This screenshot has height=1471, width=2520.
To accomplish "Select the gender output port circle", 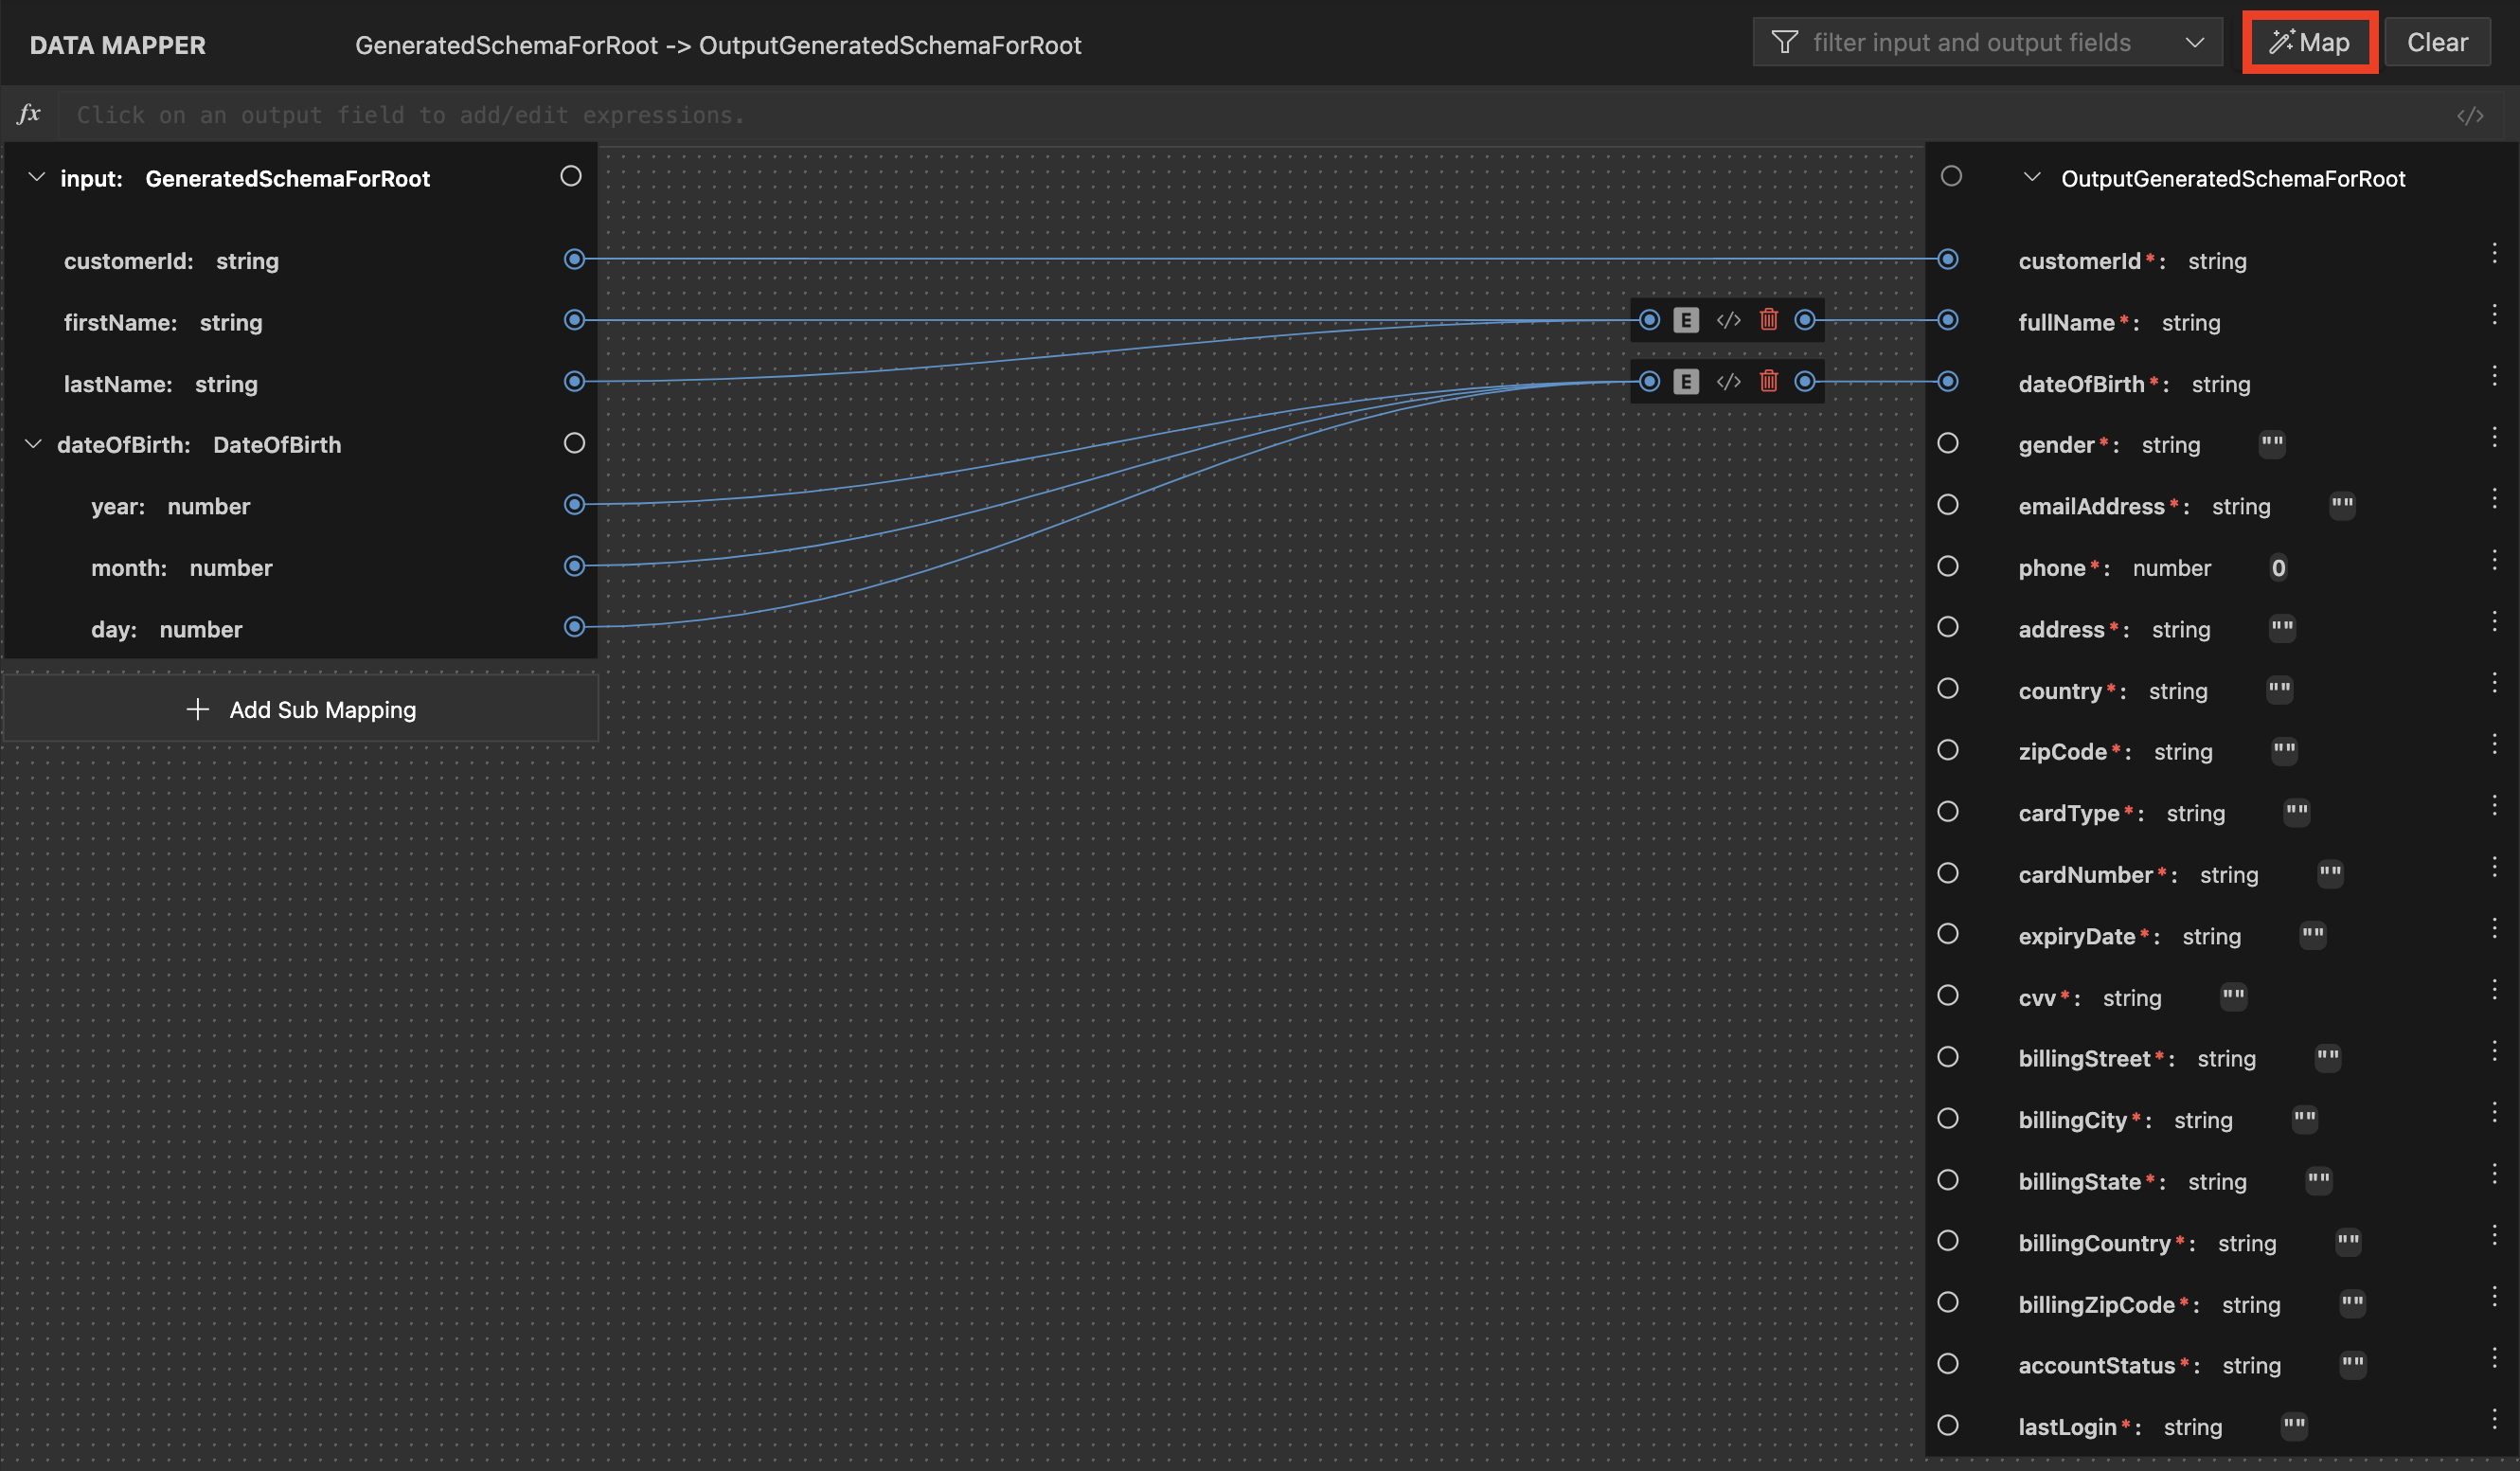I will tap(1947, 443).
